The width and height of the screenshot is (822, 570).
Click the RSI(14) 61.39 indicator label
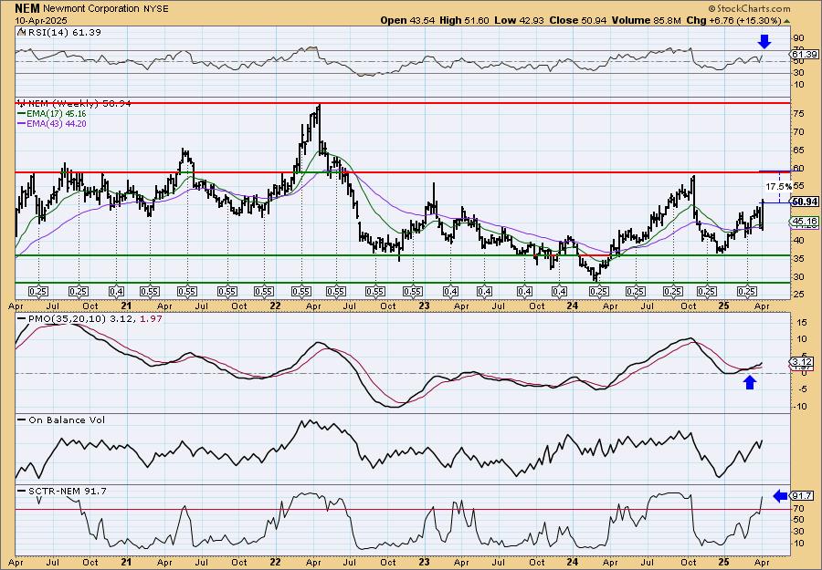click(x=59, y=32)
